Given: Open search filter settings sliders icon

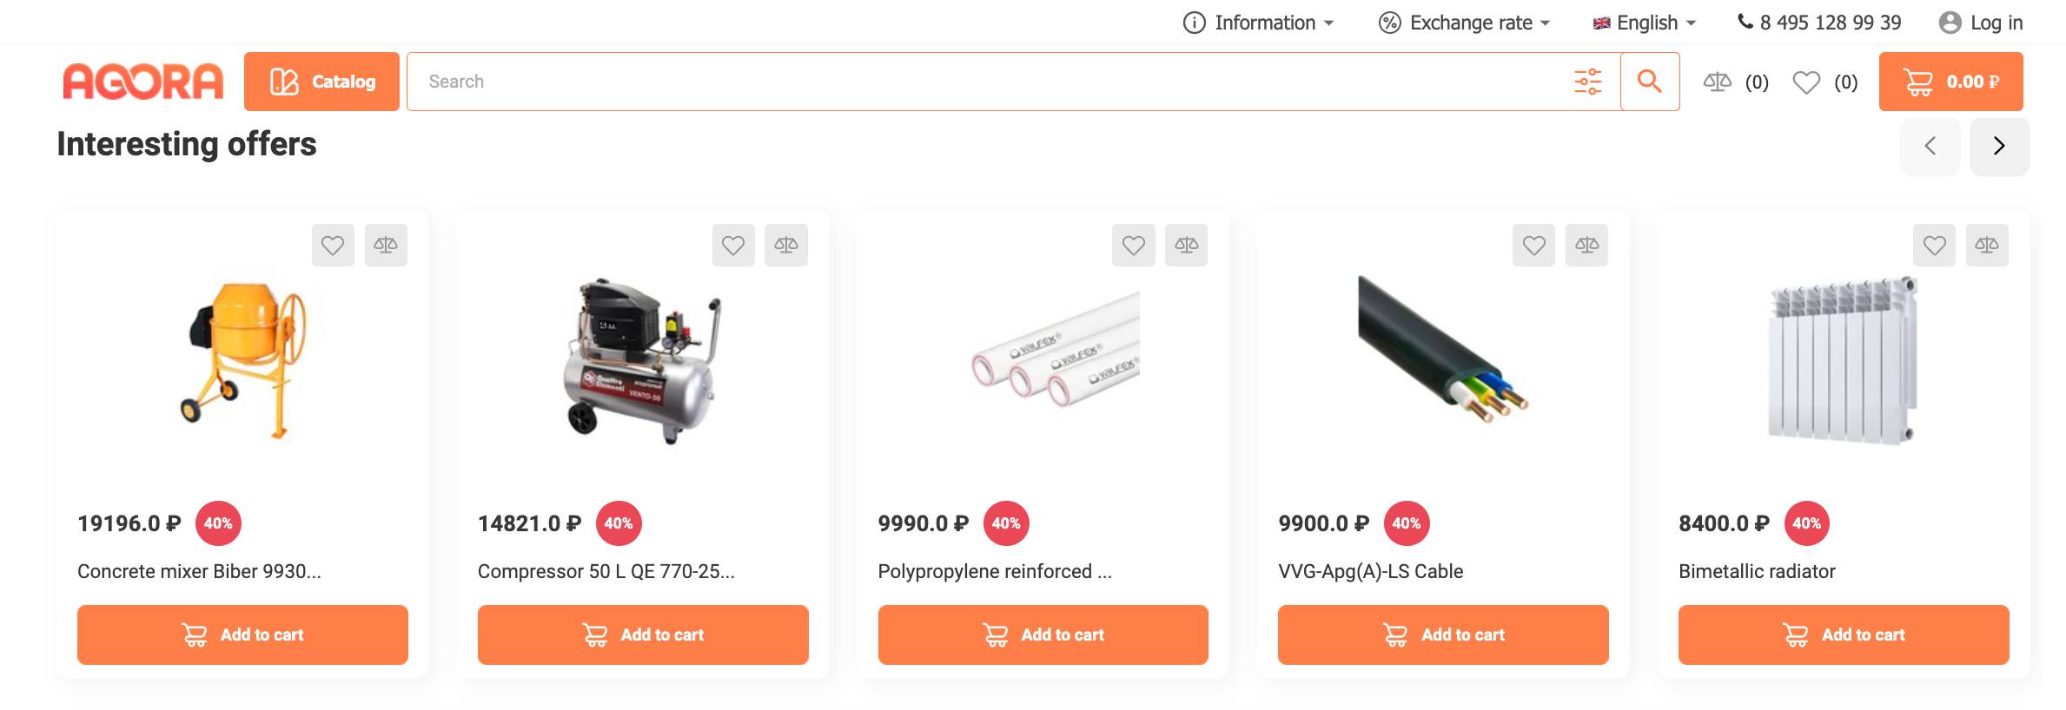Looking at the screenshot, I should point(1587,82).
